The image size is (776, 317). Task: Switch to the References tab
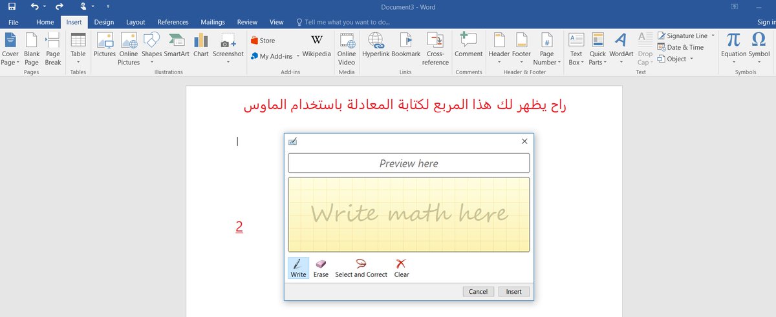click(173, 22)
